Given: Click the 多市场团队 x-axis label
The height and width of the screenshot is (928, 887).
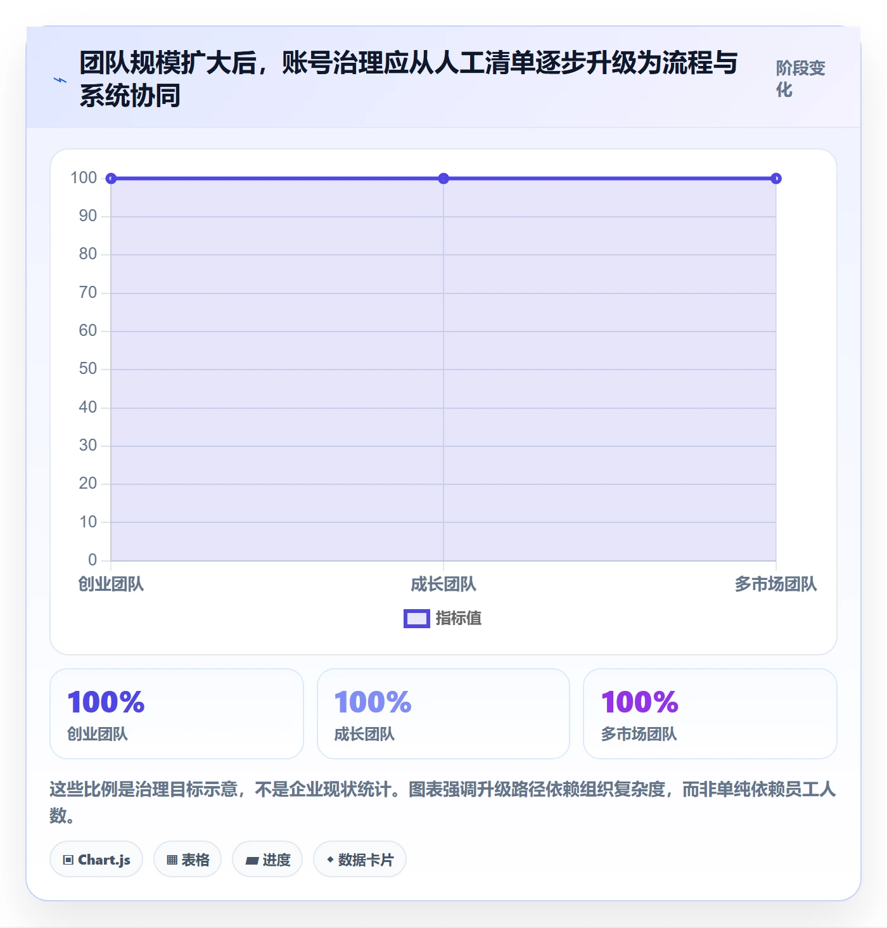Looking at the screenshot, I should [x=776, y=584].
